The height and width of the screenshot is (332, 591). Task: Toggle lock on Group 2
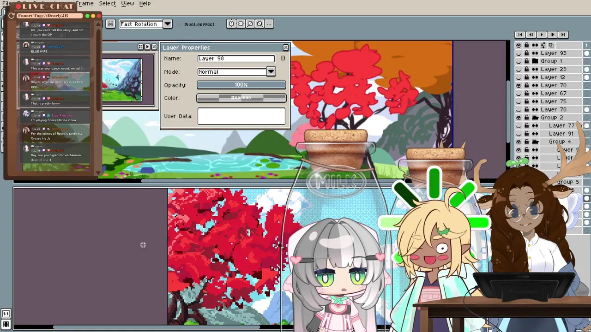click(x=526, y=118)
